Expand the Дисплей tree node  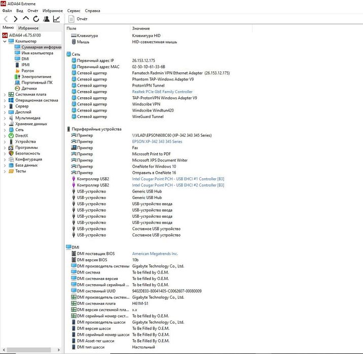coord(5,112)
